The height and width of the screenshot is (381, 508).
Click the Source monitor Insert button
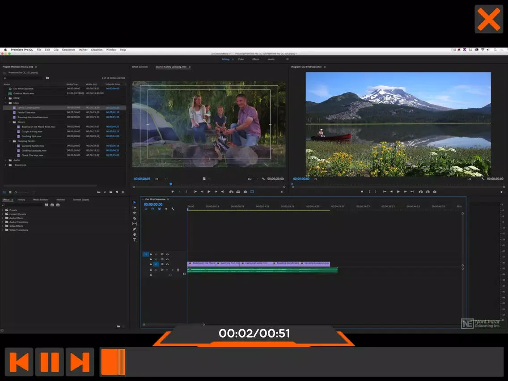231,191
